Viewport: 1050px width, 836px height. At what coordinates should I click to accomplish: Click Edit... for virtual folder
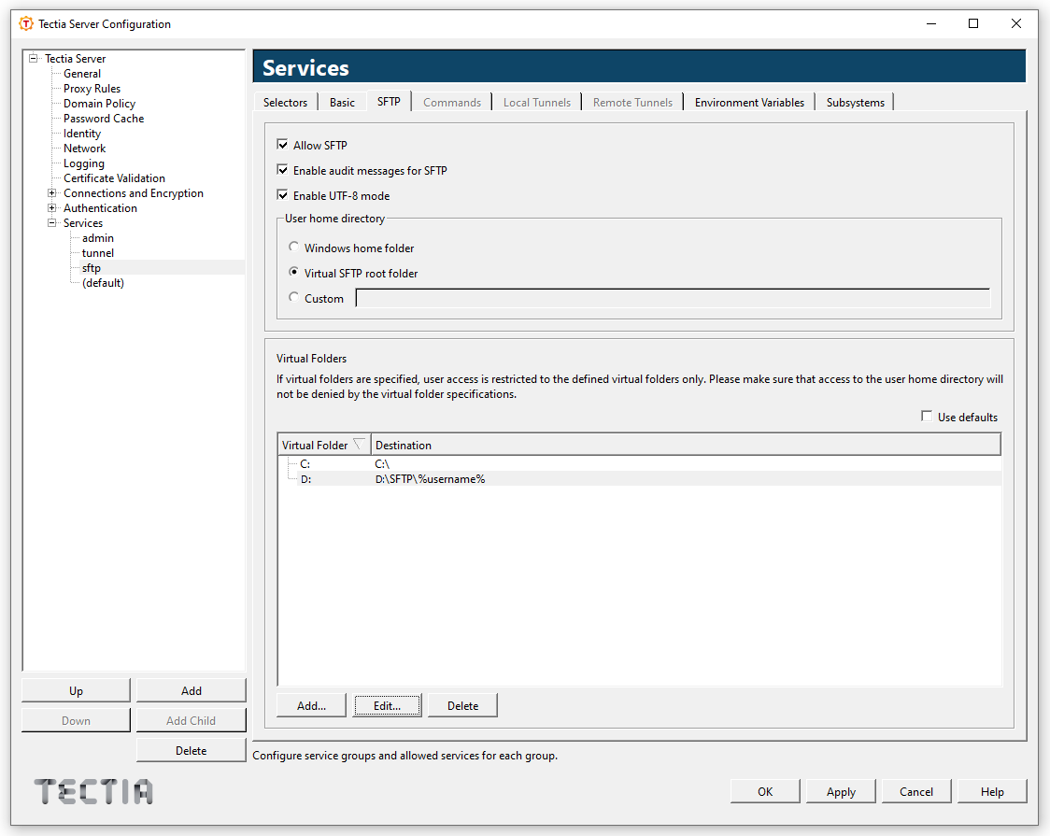click(387, 705)
